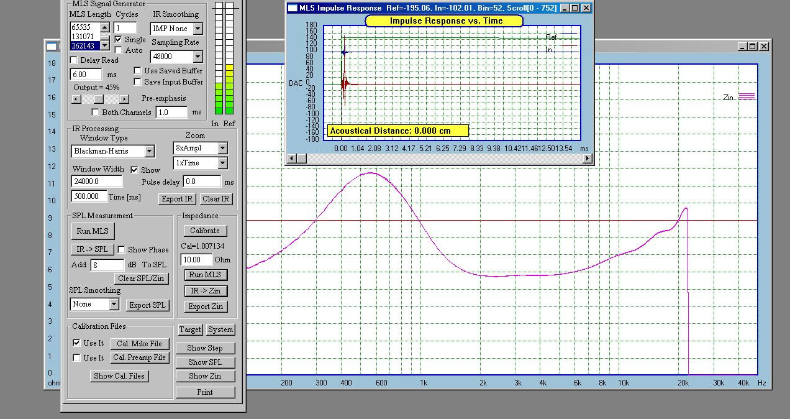Open the 1xTime zoom dropdown

(222, 163)
